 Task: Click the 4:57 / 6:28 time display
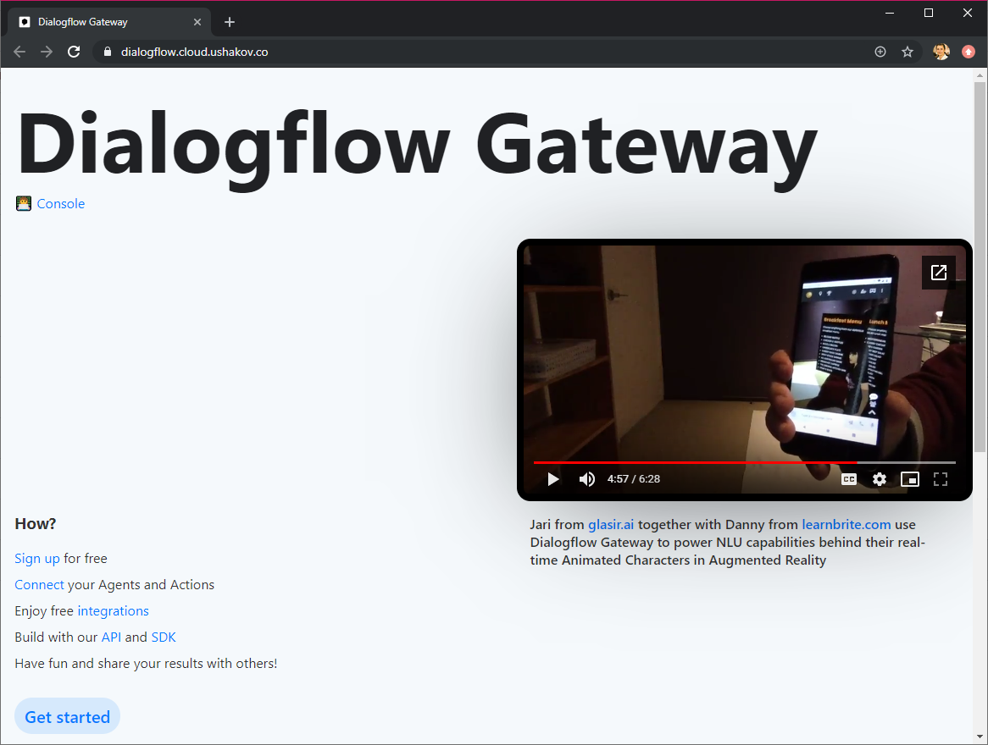click(x=633, y=479)
